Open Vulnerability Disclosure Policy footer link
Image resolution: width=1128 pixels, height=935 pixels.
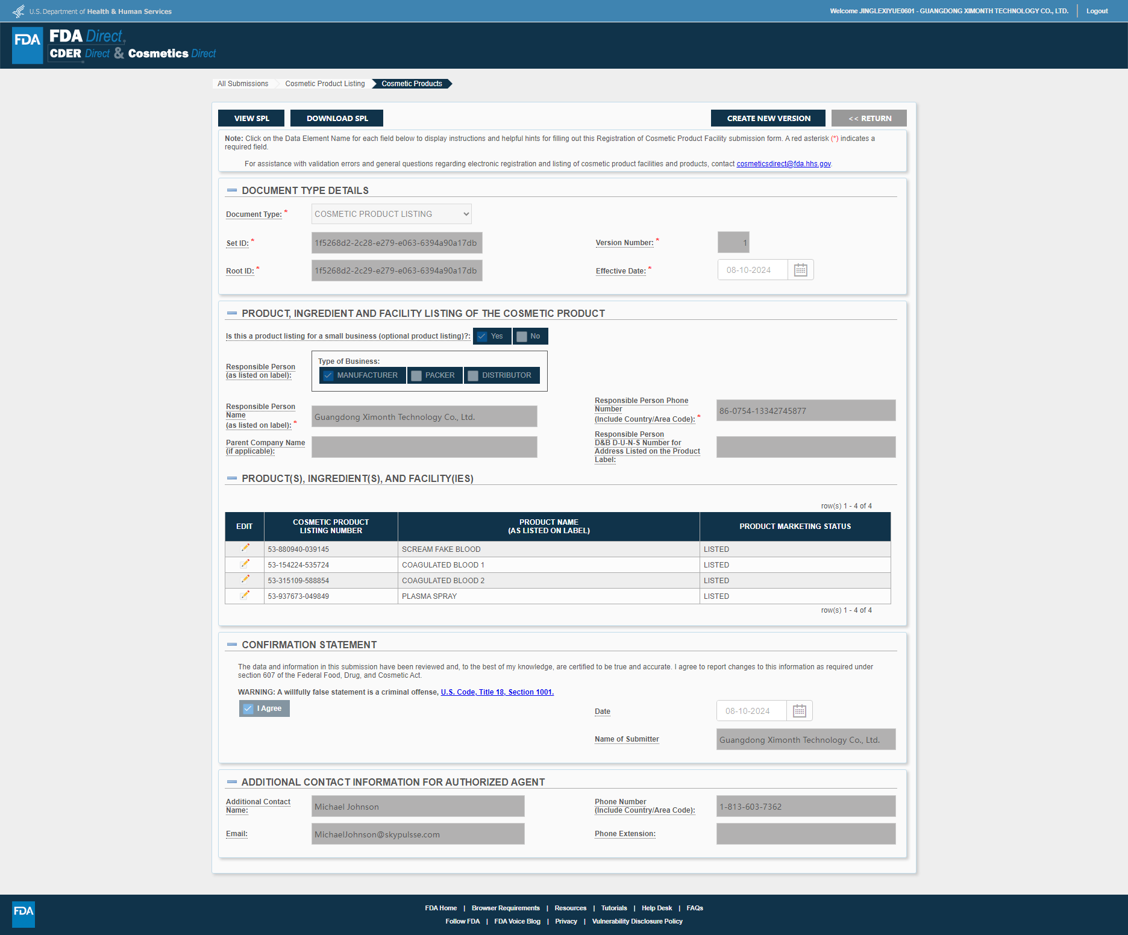coord(637,921)
